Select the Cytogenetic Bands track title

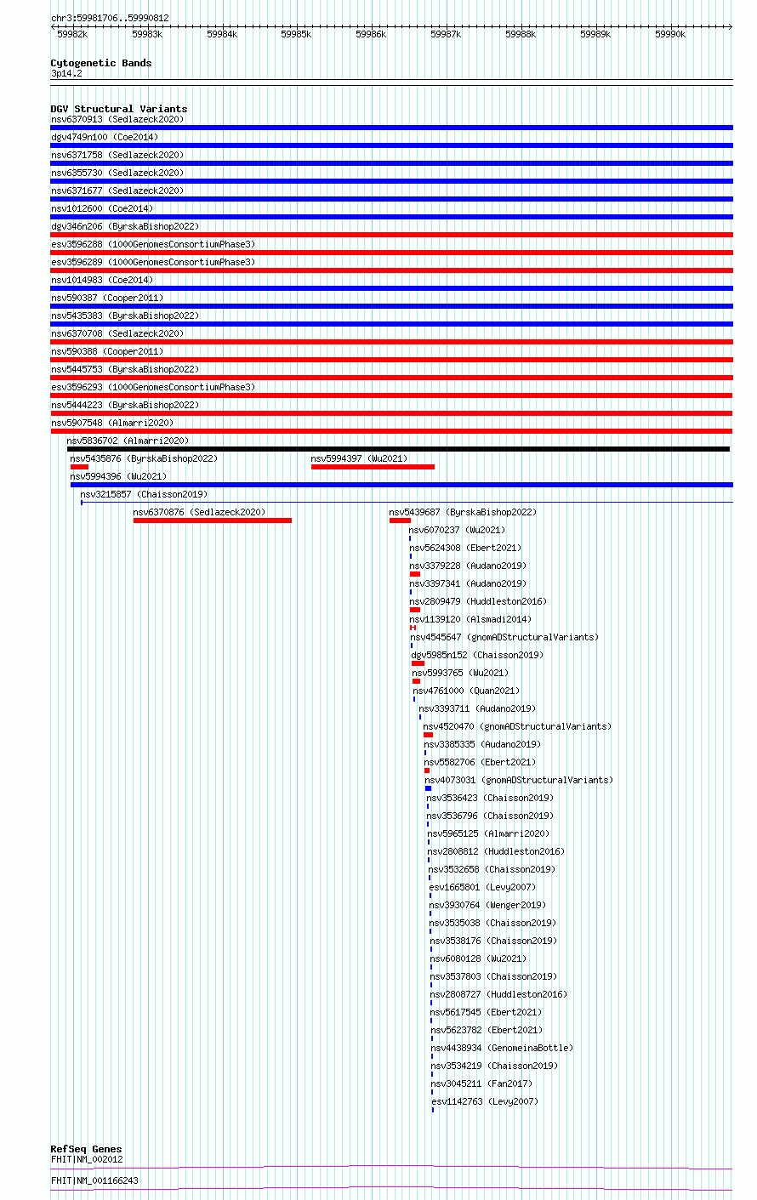point(101,63)
